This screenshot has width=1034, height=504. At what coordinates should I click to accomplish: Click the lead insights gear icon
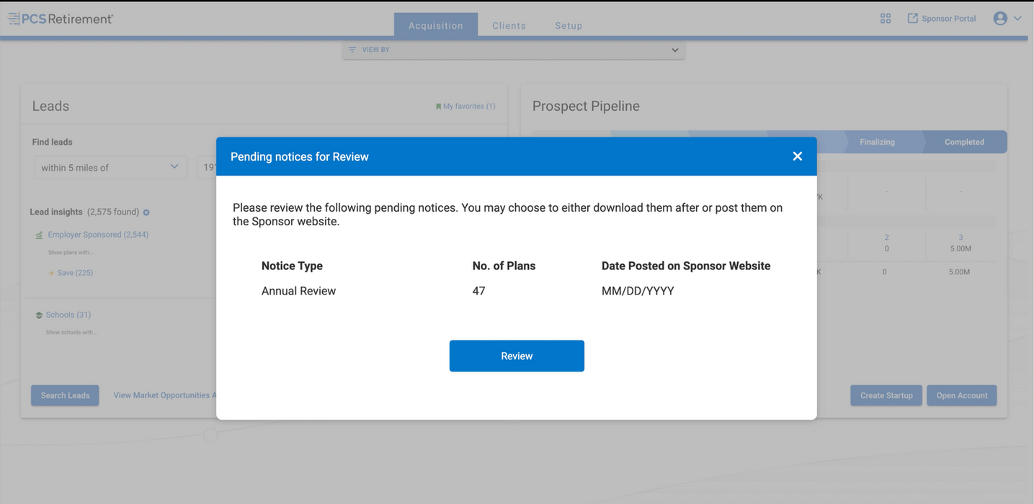point(146,212)
